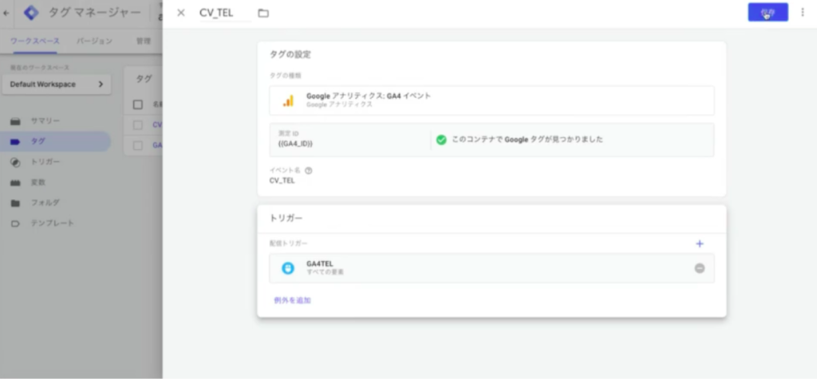Tick the checkbox for the GA tag row

(x=137, y=146)
